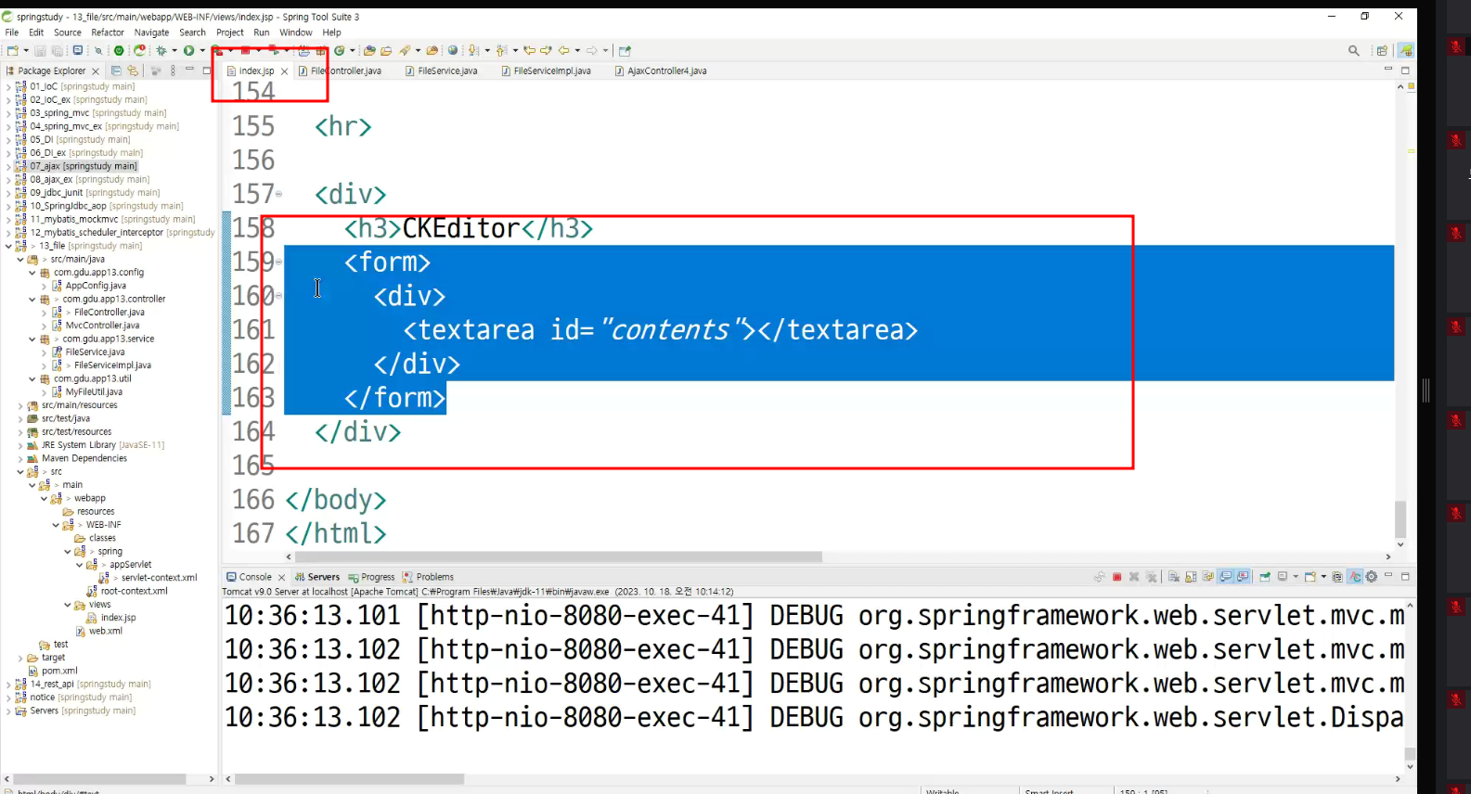Click the Save toolbar icon

[x=40, y=50]
